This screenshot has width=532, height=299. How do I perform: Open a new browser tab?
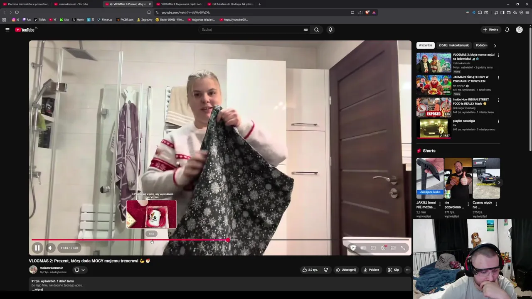coord(259,4)
